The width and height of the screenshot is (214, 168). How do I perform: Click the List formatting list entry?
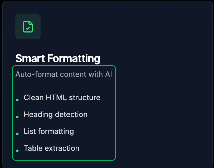49,131
